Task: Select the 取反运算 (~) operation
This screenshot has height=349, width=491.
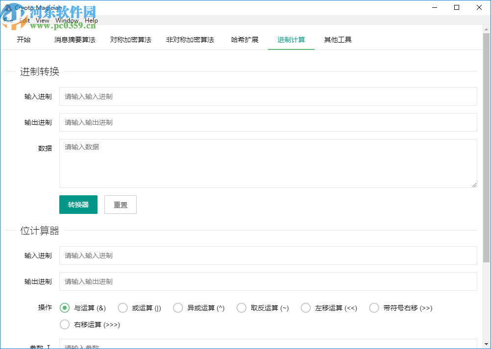Action: click(x=241, y=307)
